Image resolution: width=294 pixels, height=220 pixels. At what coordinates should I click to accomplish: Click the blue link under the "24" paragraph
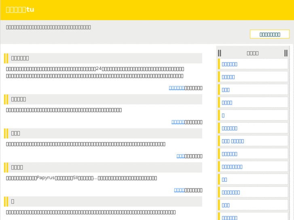point(177,88)
